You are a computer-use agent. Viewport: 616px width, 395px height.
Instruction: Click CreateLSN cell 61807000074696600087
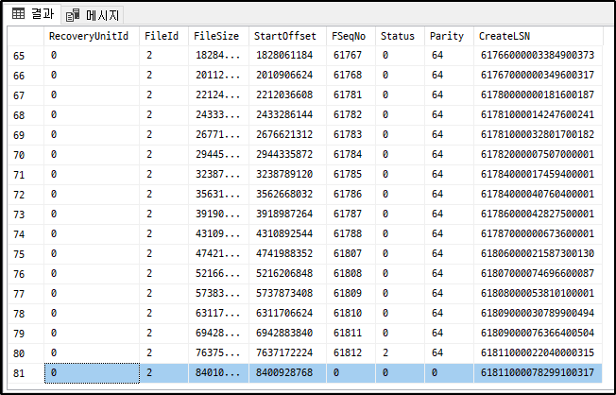point(538,273)
